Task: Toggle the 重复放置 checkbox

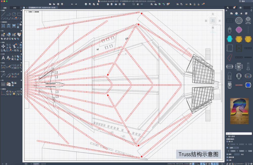Action: pos(227,157)
